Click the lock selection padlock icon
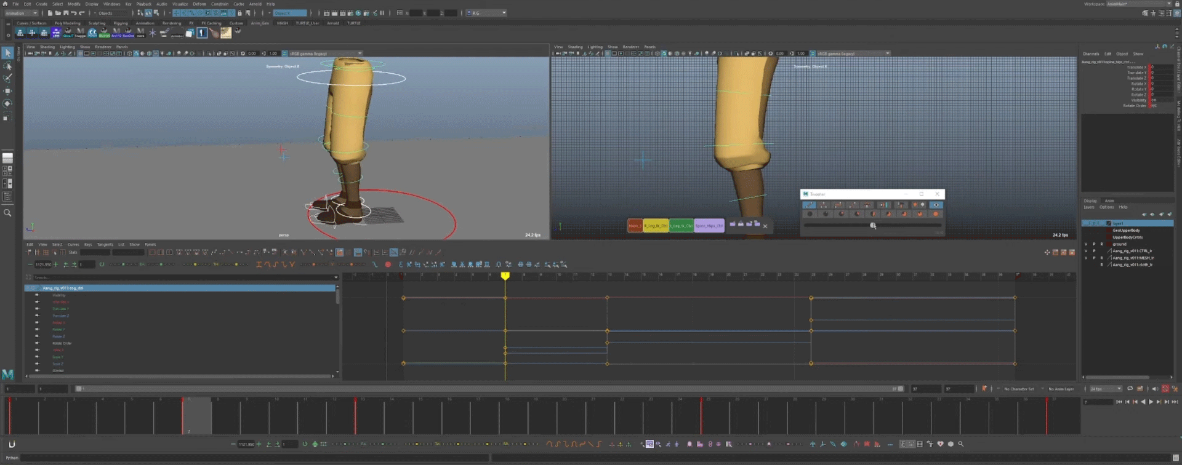Viewport: 1182px width, 465px height. [x=239, y=13]
